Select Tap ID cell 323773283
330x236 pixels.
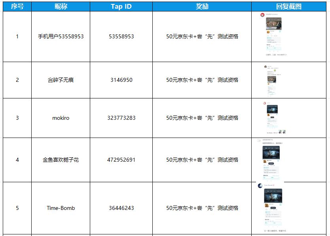pos(121,118)
